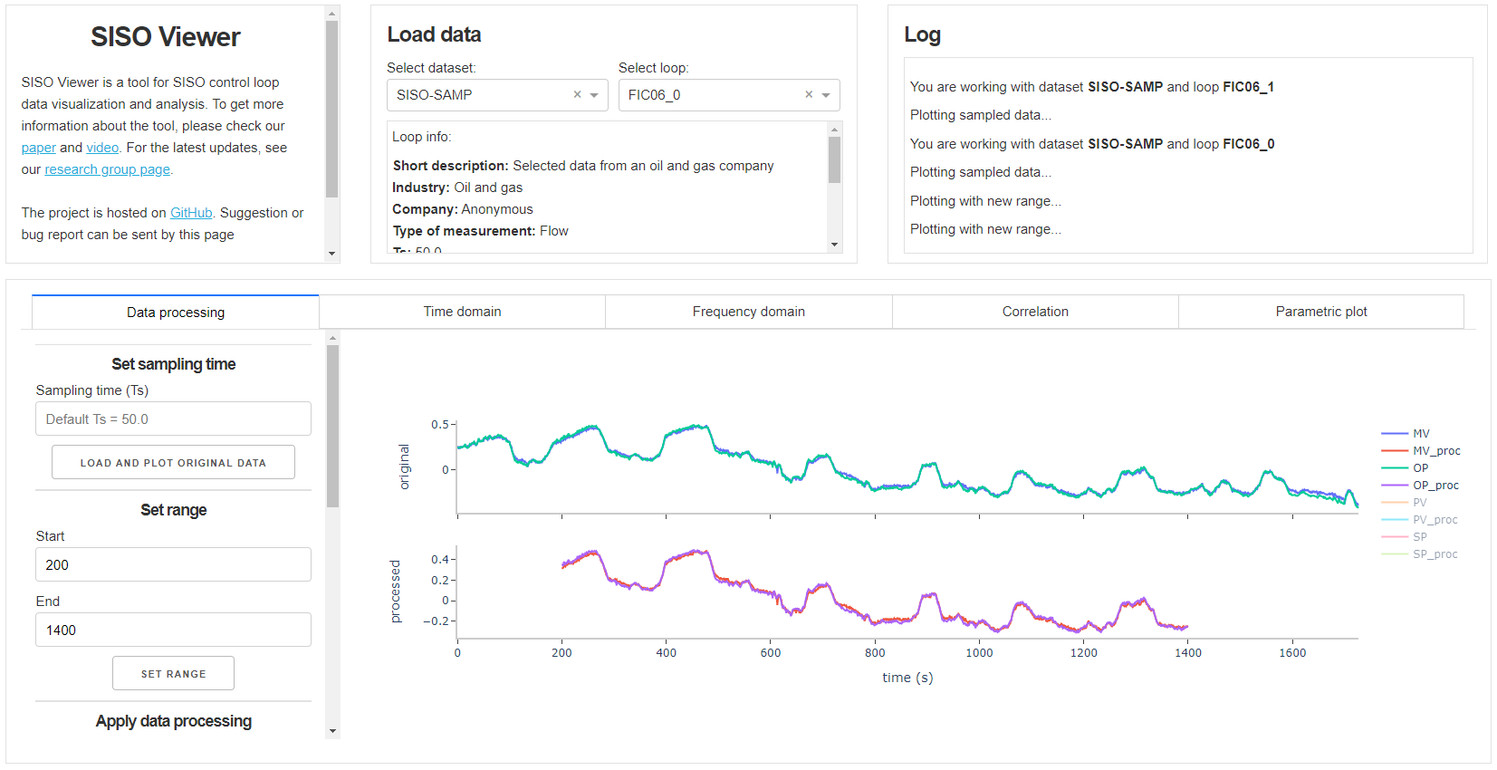Toggle OP trace in plot legend
Screen dimensions: 1497x770
click(x=1420, y=468)
